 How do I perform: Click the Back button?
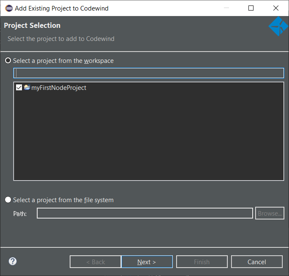click(95, 262)
